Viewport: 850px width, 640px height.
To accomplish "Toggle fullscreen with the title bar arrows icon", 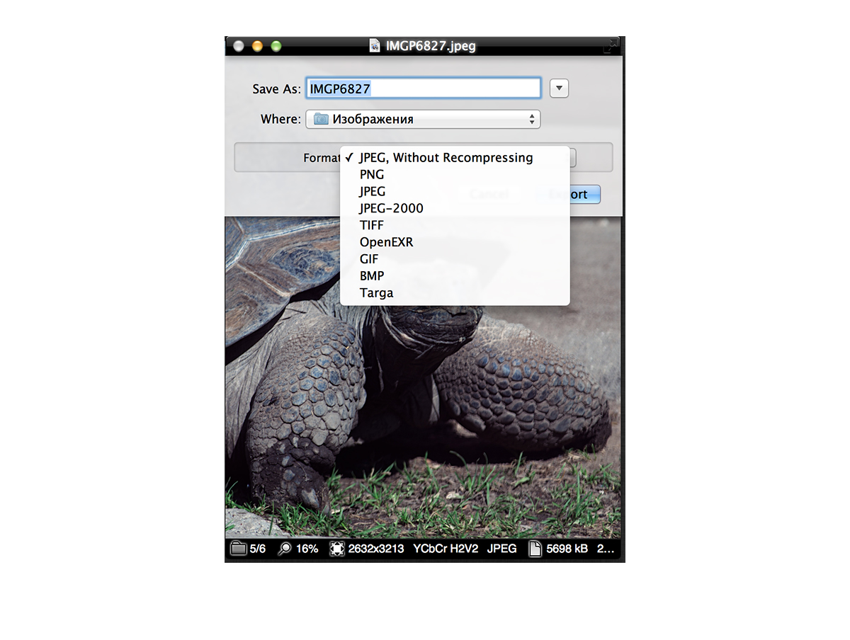I will click(610, 46).
